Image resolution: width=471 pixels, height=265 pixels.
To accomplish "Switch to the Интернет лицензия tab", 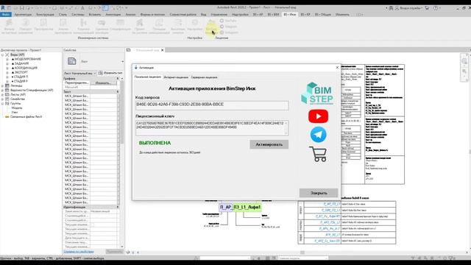I will [176, 77].
